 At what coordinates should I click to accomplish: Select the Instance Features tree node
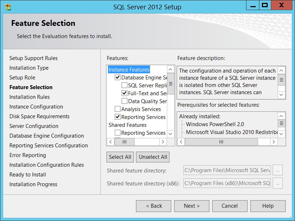pos(129,69)
